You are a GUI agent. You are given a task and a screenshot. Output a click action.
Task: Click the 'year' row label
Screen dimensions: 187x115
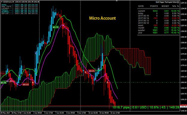(x=140, y=33)
